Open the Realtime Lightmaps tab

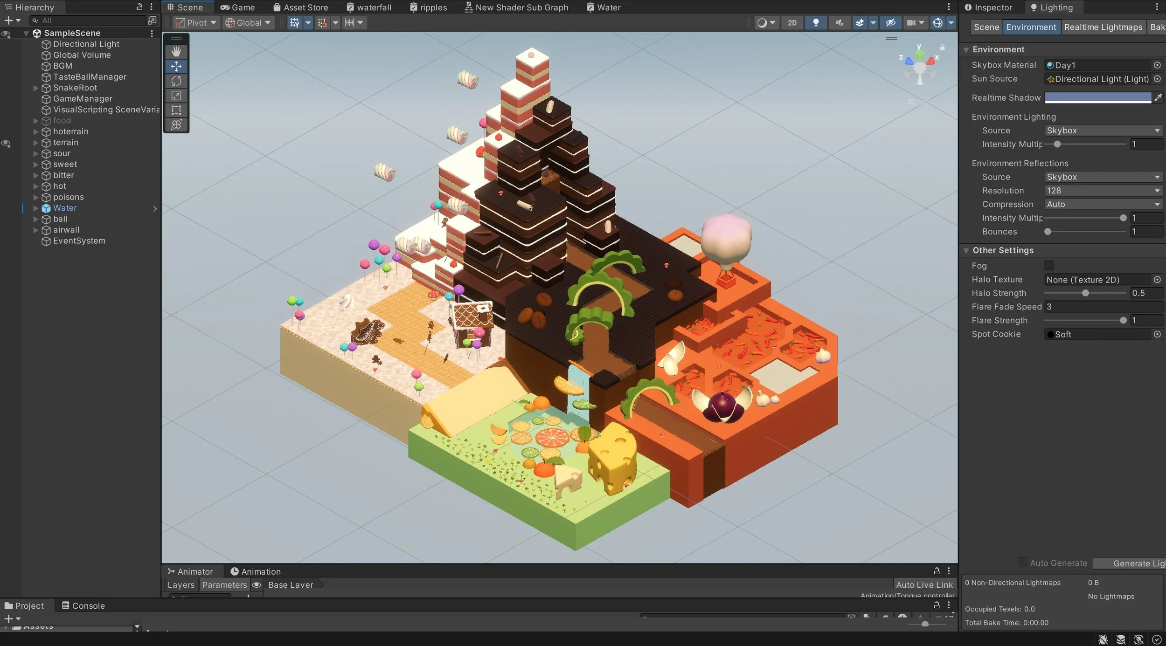[1103, 27]
